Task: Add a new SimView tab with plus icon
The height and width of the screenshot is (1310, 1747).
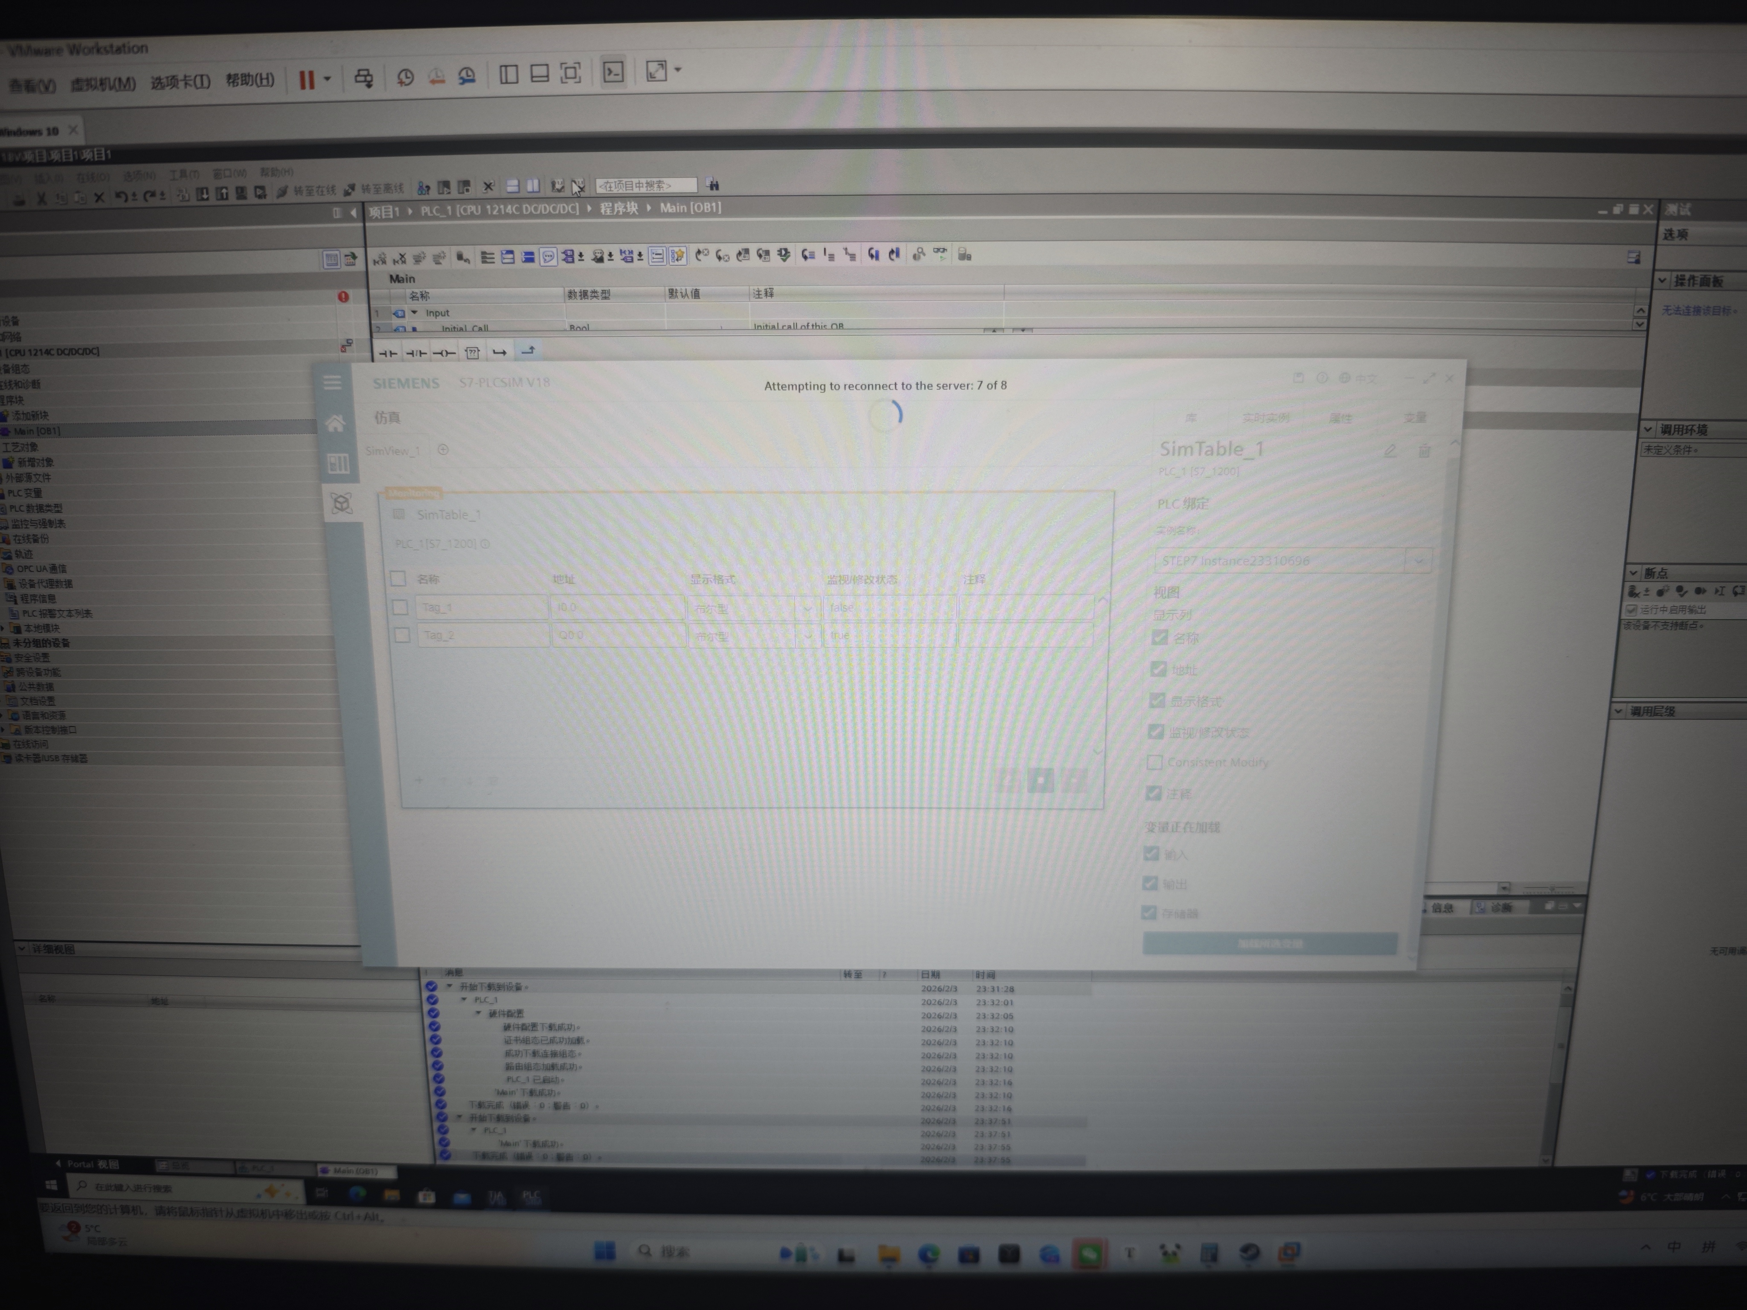Action: coord(443,449)
